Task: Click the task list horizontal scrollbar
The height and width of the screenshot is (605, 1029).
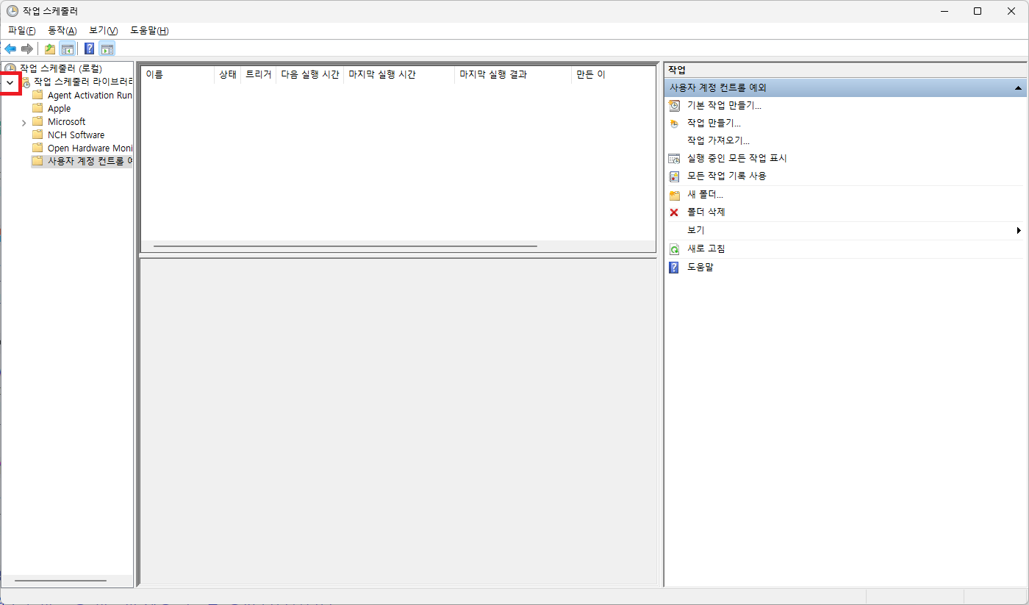Action: [345, 246]
